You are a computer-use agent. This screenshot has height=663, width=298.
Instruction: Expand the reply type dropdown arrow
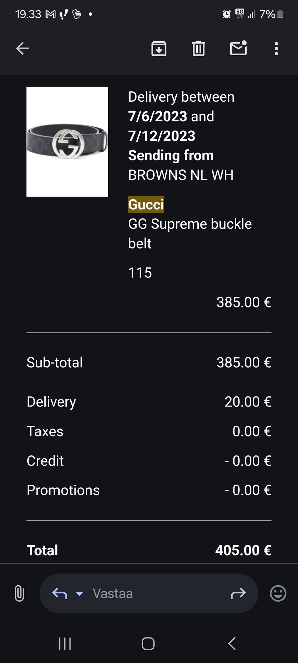coord(79,593)
